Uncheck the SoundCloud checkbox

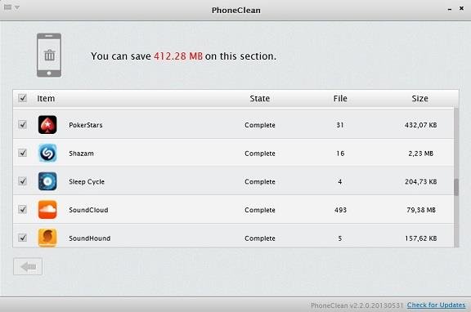pos(23,209)
